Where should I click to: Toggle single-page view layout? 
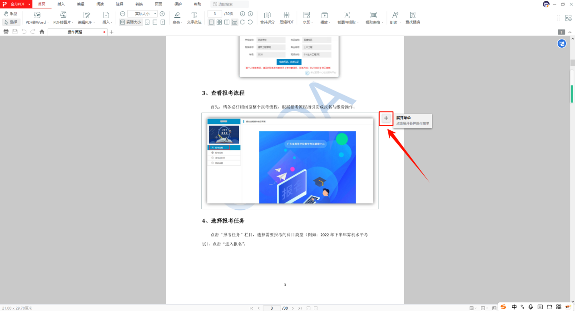(211, 21)
